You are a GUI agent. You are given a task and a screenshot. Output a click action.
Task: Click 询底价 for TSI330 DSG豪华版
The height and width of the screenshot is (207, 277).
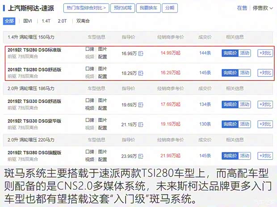(x=230, y=124)
